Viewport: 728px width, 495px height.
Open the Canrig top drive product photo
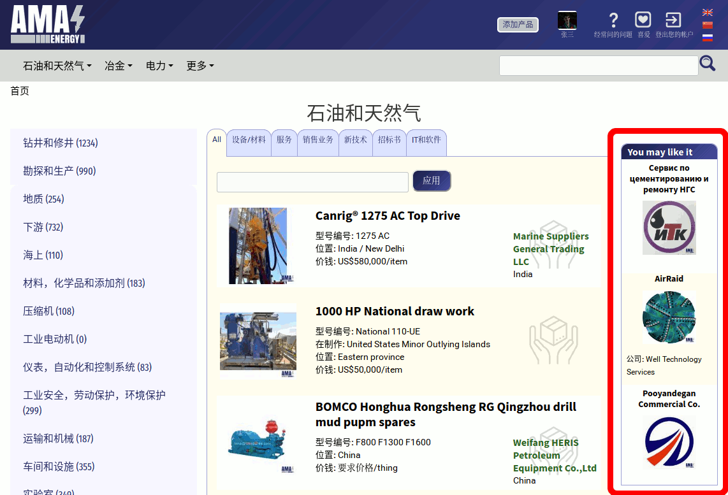click(258, 246)
